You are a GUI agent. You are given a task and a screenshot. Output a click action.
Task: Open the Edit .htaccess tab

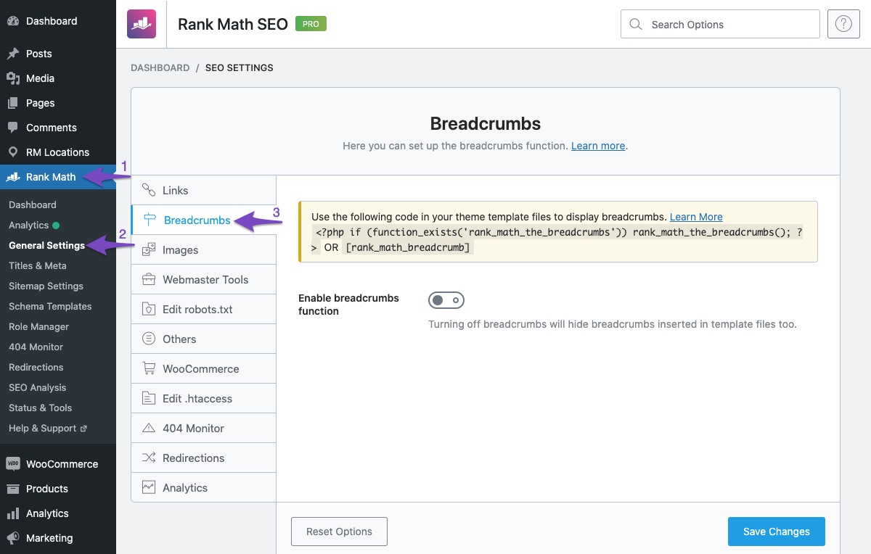(x=197, y=398)
